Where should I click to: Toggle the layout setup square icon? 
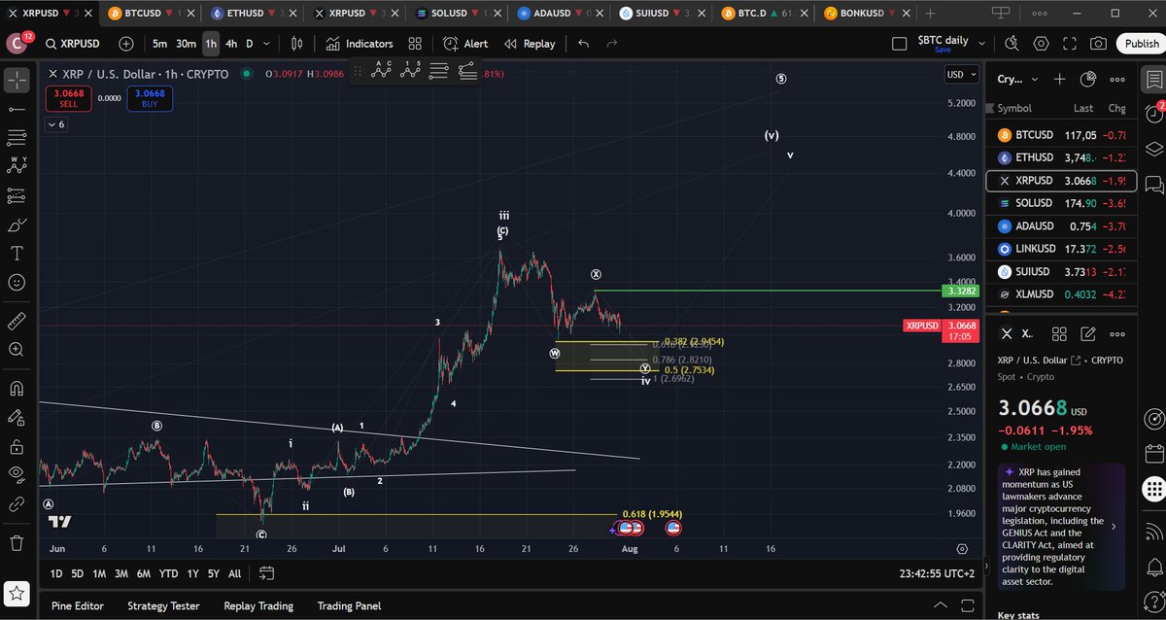900,44
